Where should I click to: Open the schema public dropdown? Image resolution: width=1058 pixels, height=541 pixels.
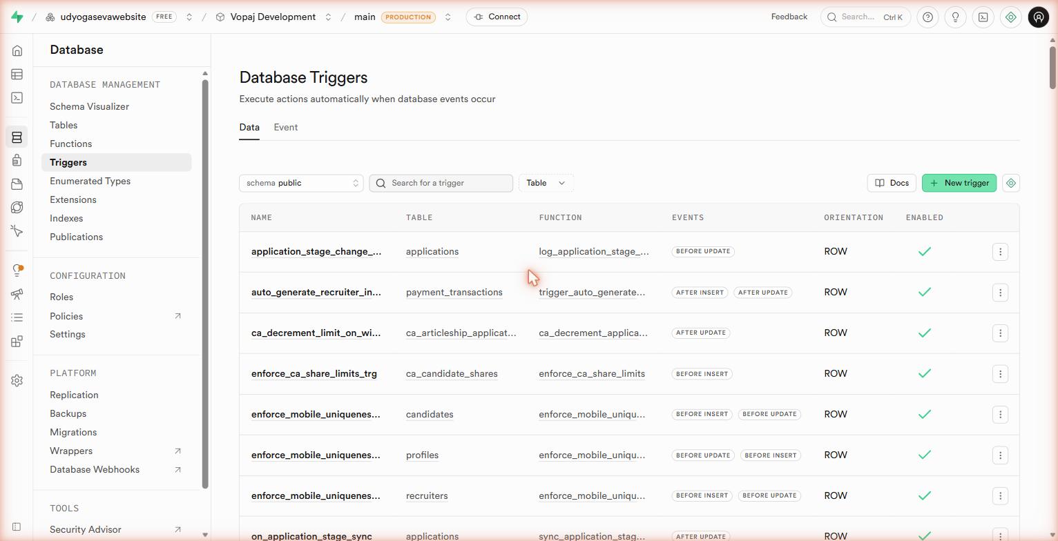click(x=301, y=183)
